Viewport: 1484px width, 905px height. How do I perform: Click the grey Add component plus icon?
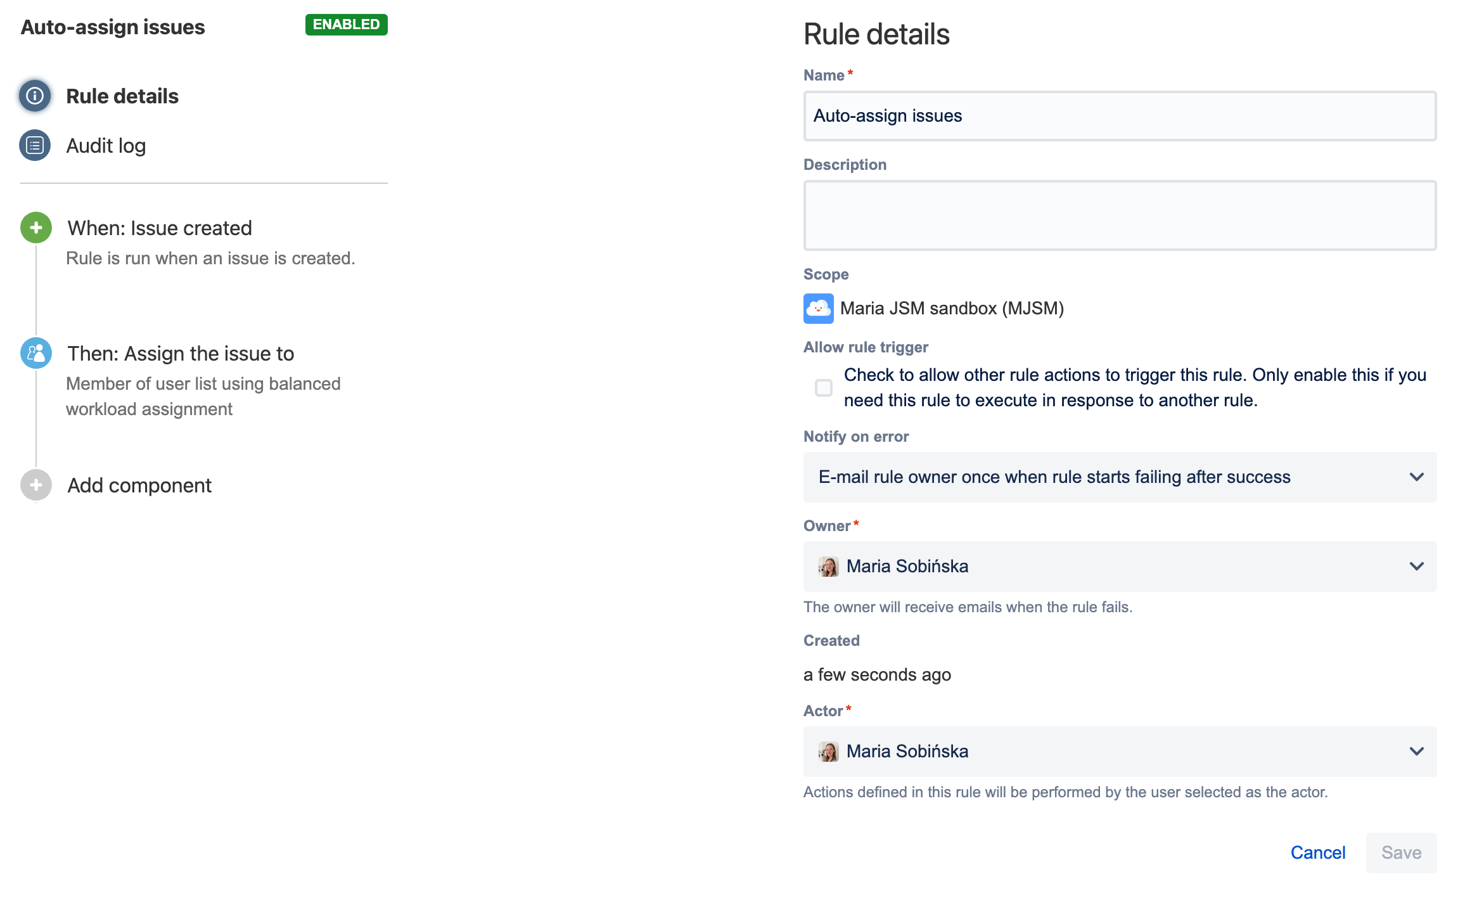coord(36,485)
